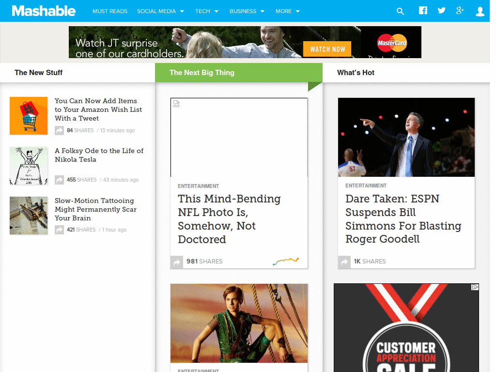Switch to What's Hot column
496x372 pixels.
point(356,73)
